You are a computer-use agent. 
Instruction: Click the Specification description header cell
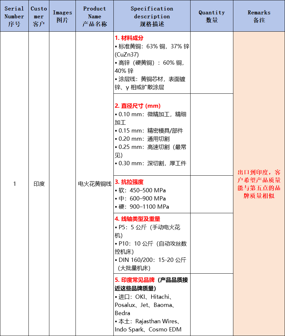pyautogui.click(x=152, y=16)
